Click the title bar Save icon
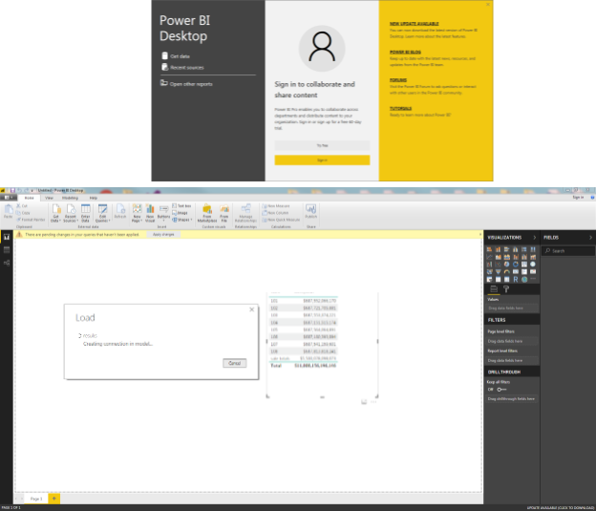596x511 pixels. pos(12,190)
